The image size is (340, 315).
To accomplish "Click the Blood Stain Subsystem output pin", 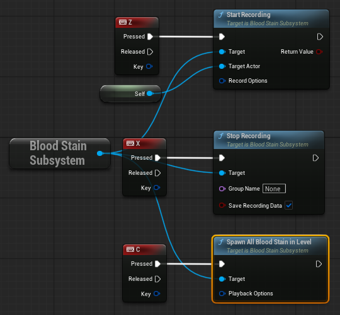I will pos(100,153).
